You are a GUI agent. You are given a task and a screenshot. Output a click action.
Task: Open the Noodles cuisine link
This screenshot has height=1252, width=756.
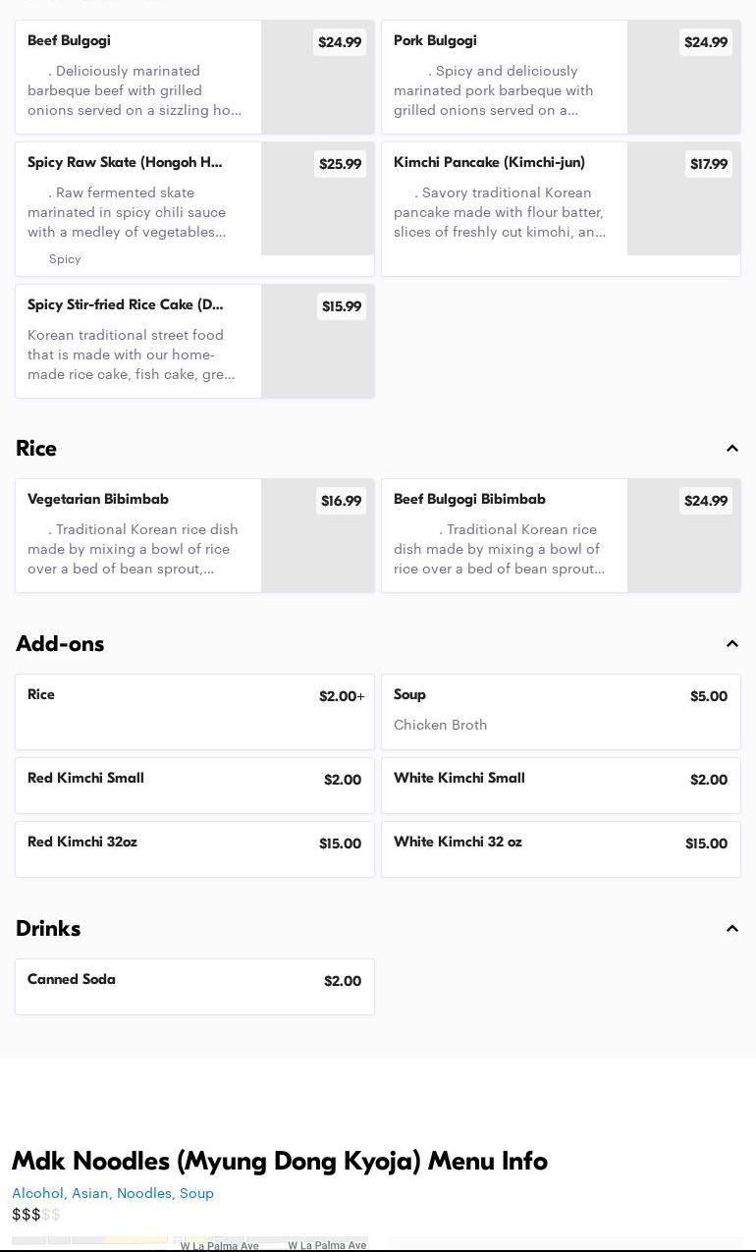pyautogui.click(x=143, y=1193)
